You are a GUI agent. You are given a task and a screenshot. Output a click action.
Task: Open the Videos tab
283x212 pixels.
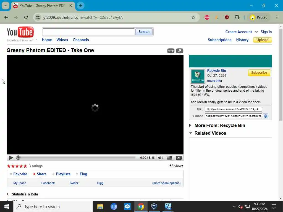point(62,40)
